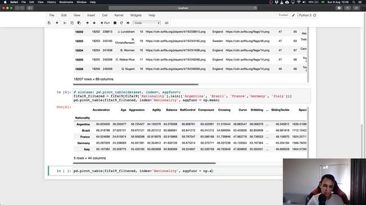Go back in Safari
The image size is (366, 205).
click(17, 8)
